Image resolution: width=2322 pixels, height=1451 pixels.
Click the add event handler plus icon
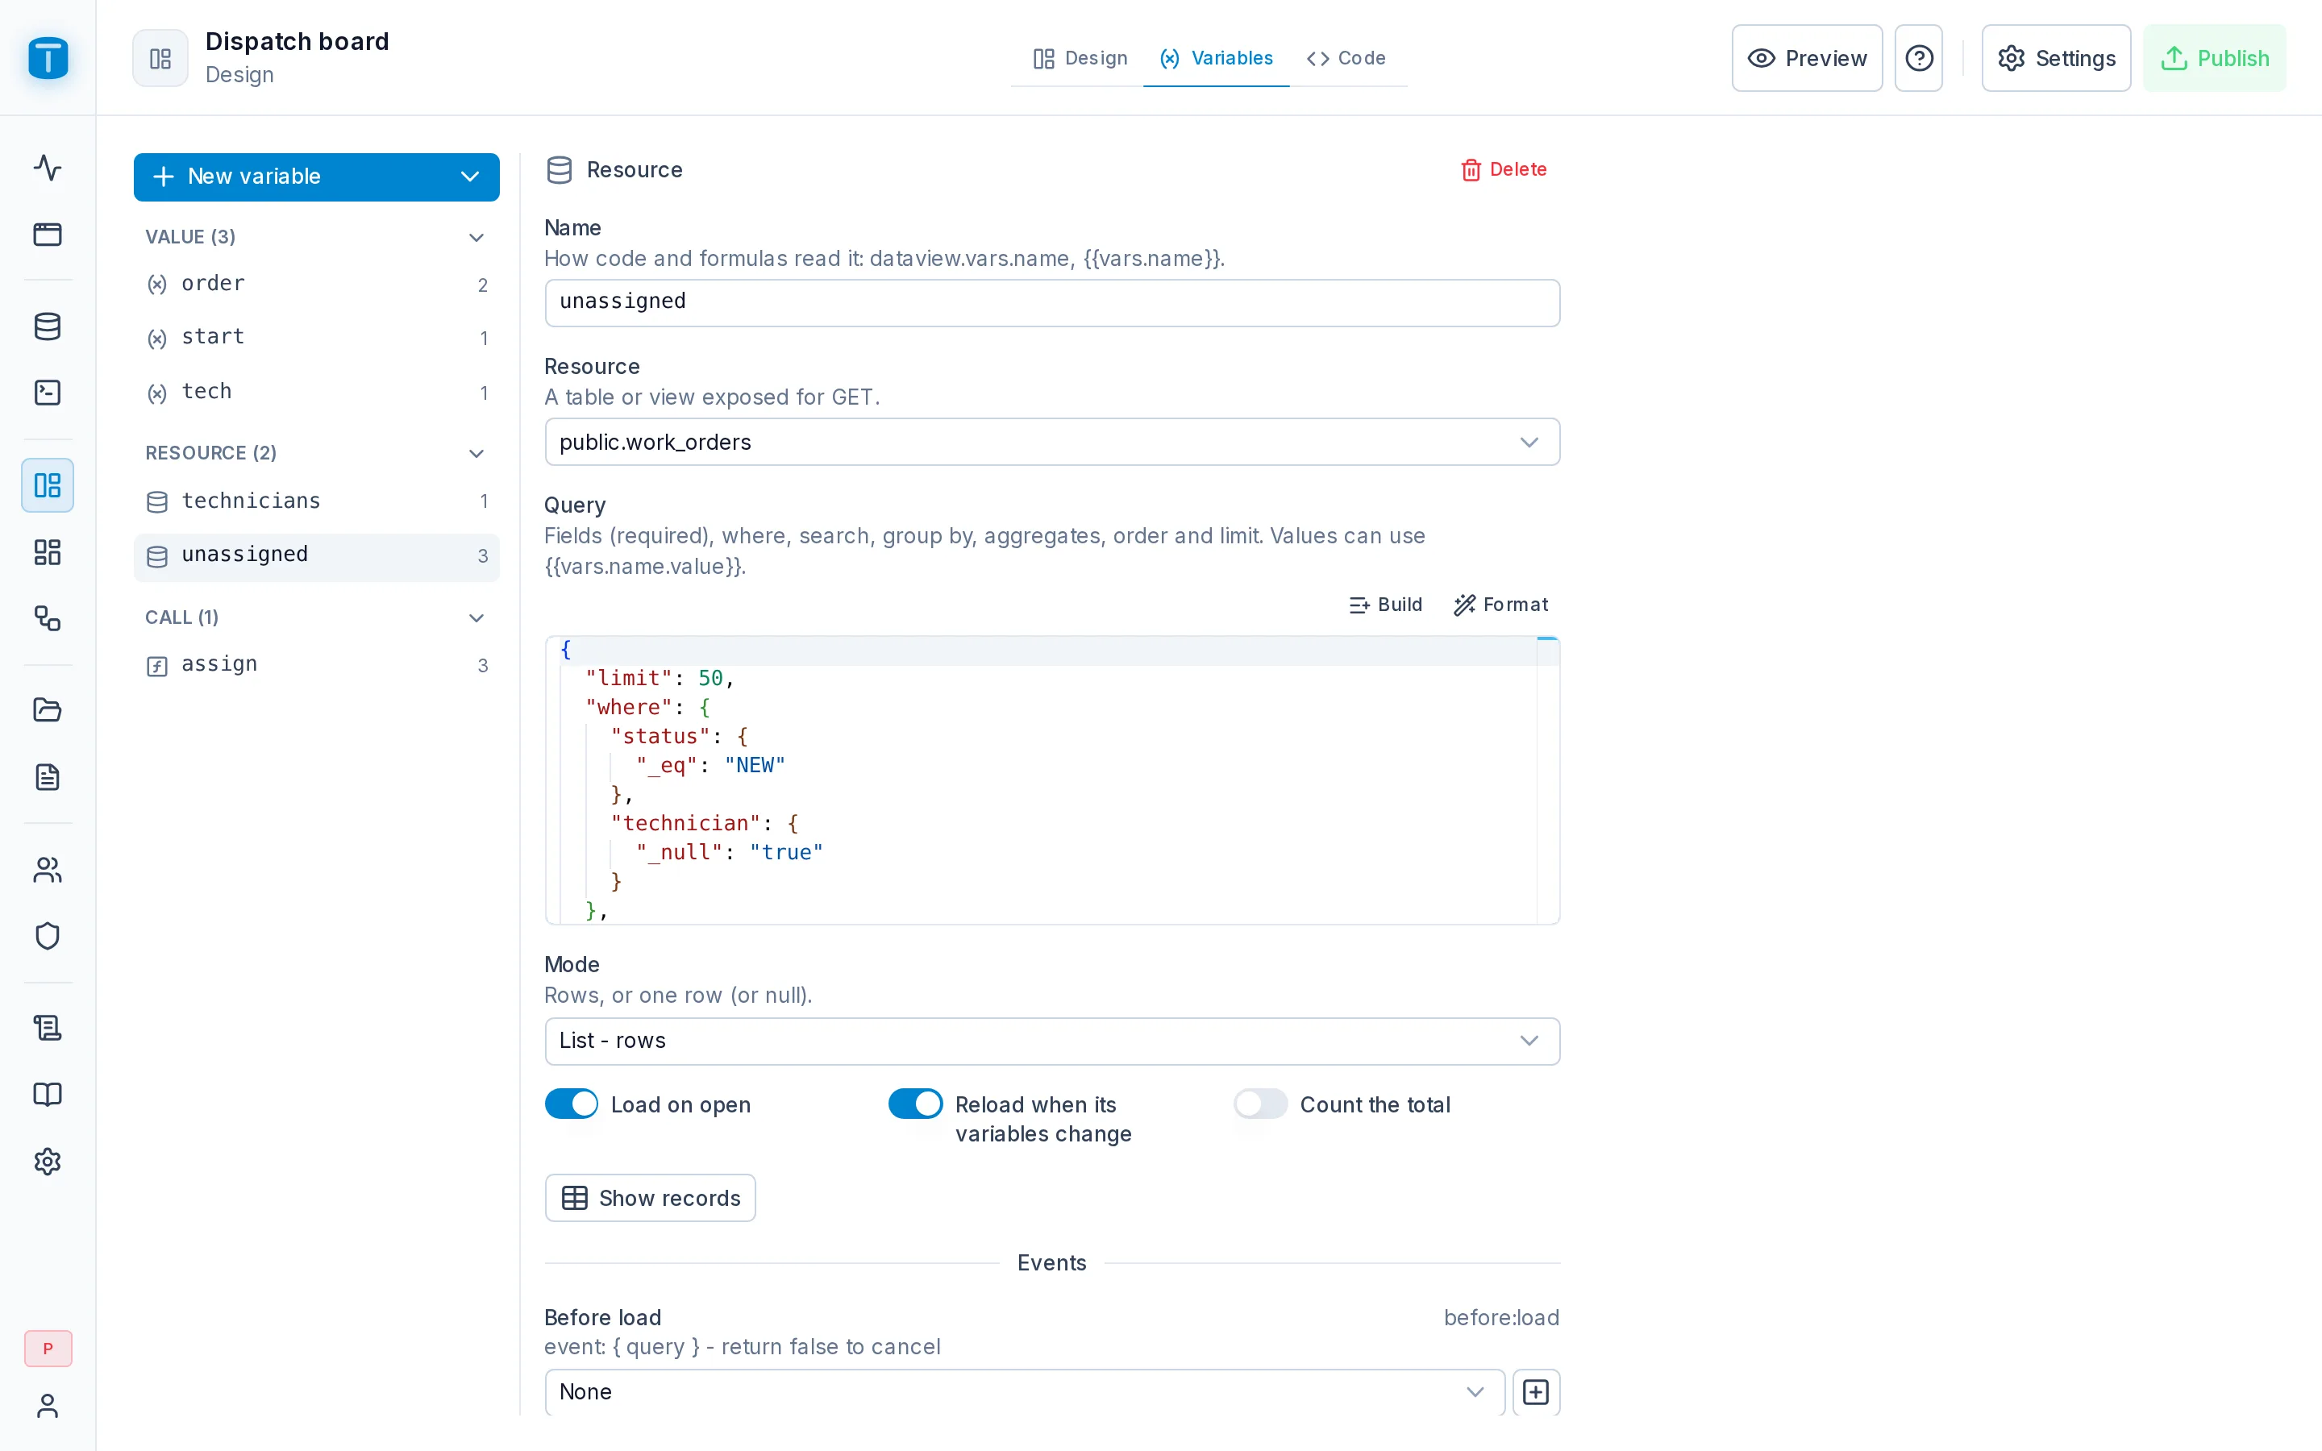[x=1536, y=1391]
